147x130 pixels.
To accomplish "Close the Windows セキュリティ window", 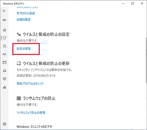I will click(142, 4).
